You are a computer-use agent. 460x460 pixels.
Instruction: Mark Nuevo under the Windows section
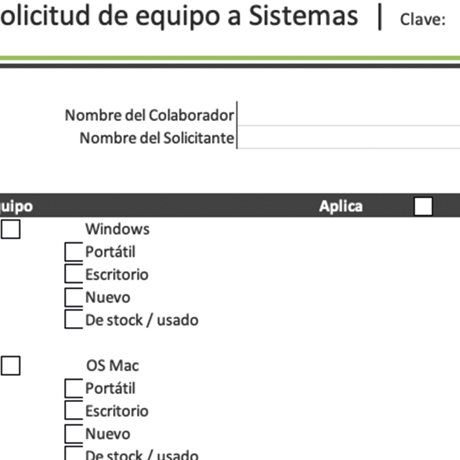tap(74, 297)
